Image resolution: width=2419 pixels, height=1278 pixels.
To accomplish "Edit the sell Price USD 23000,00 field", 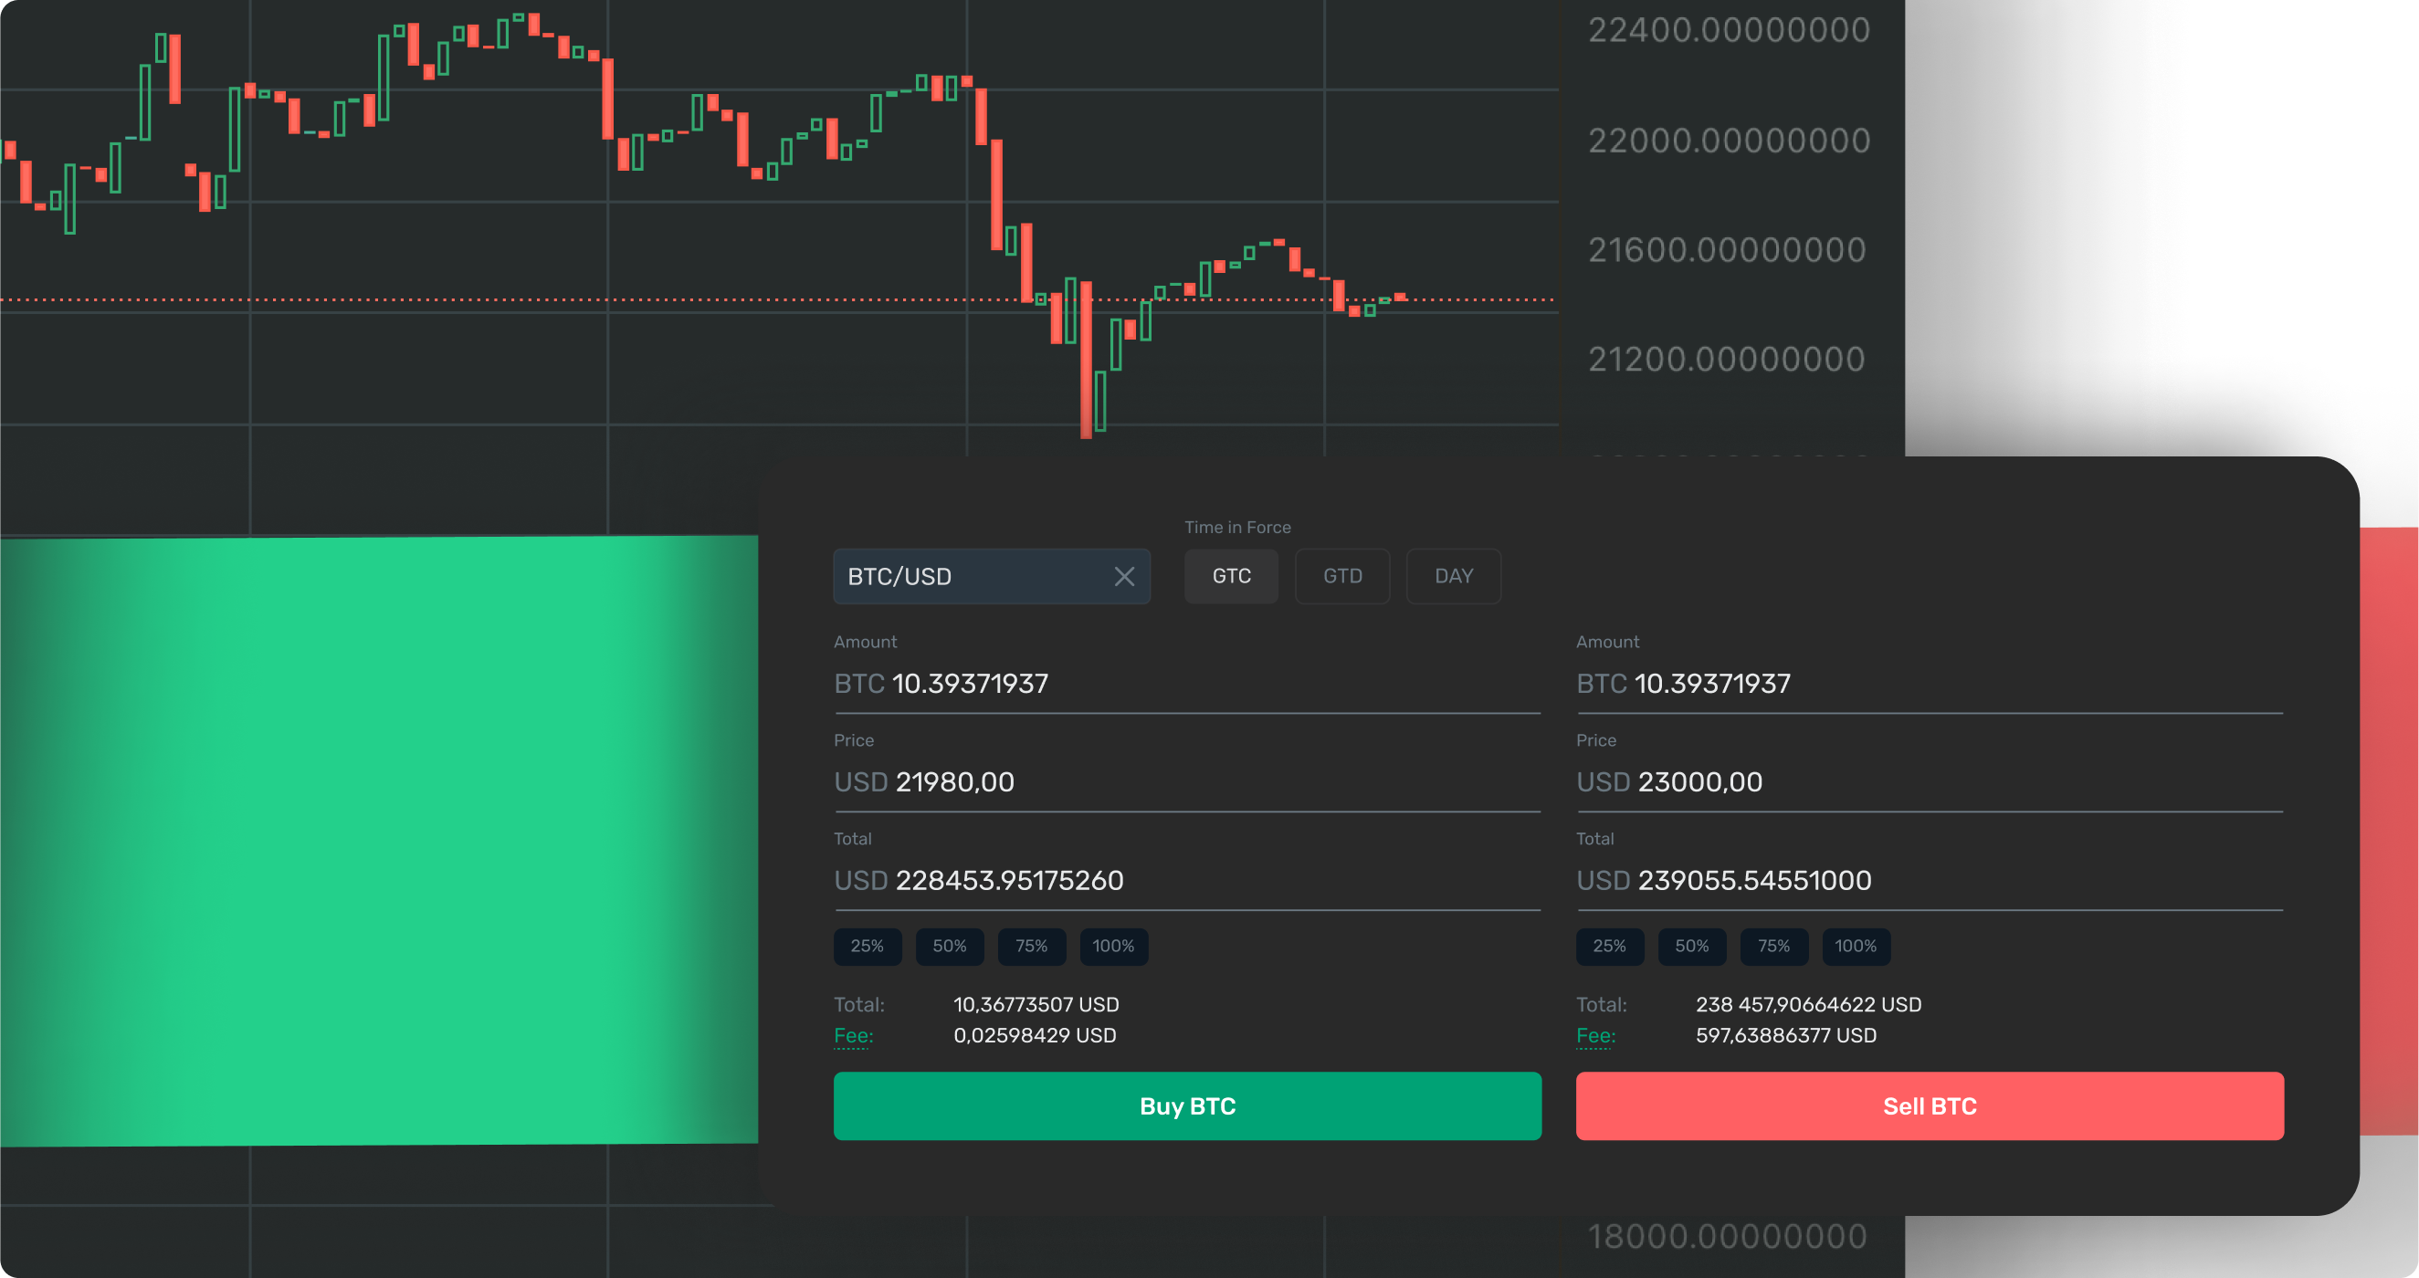I will (x=1929, y=782).
